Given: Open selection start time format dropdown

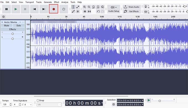Looking at the screenshot, I should pyautogui.click(x=142, y=101).
